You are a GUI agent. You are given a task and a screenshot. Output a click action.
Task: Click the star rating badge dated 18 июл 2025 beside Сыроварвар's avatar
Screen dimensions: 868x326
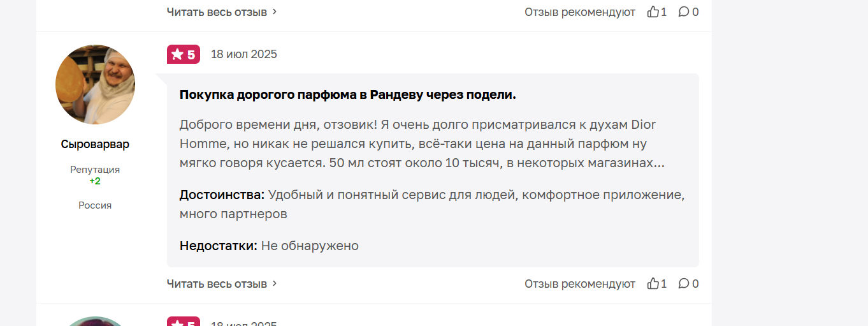coord(184,54)
